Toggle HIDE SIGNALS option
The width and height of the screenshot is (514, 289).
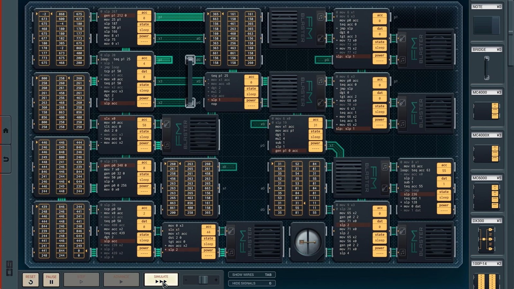tap(252, 283)
